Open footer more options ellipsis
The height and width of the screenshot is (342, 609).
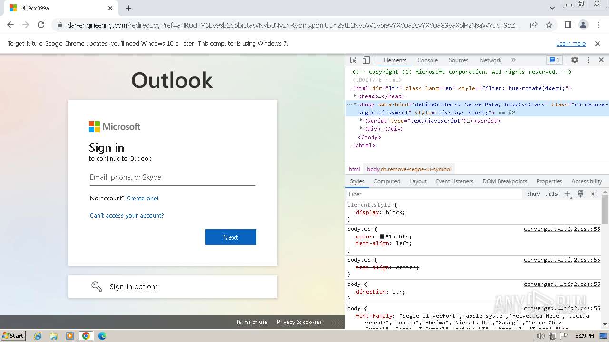[x=335, y=322]
